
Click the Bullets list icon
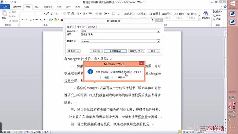[78, 14]
